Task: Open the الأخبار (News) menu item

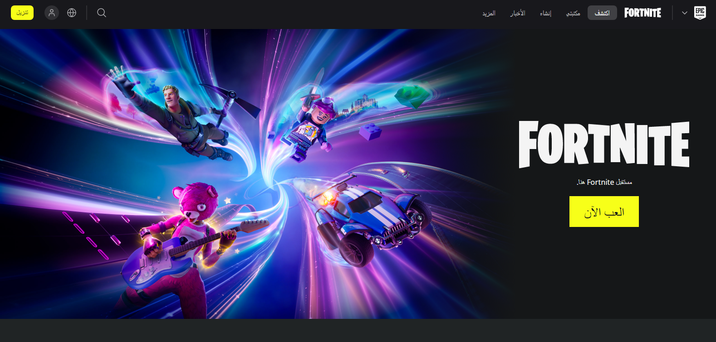Action: [x=518, y=13]
